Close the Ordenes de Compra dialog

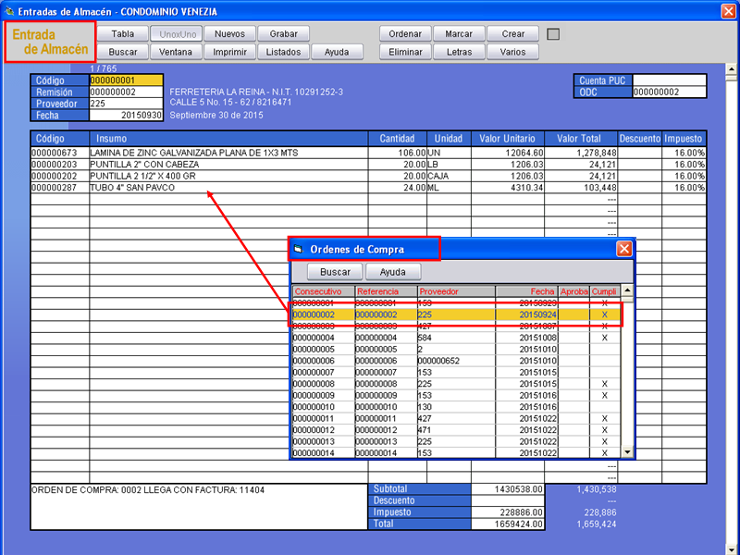pos(623,249)
